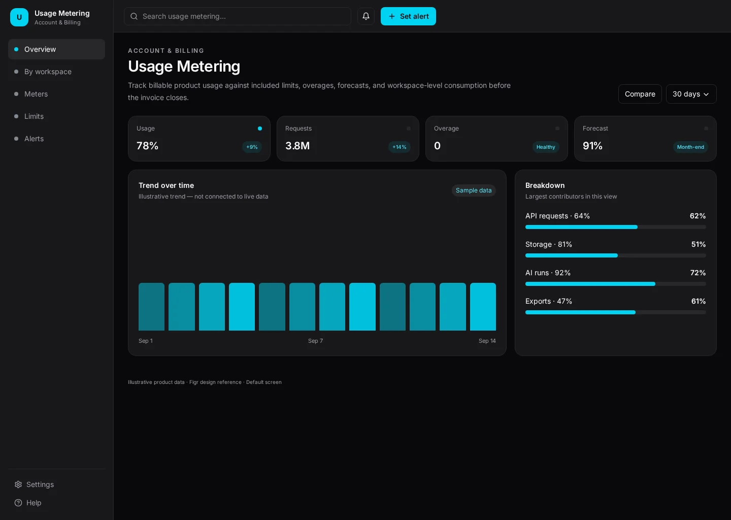Click the API requests progress bar

pyautogui.click(x=616, y=227)
